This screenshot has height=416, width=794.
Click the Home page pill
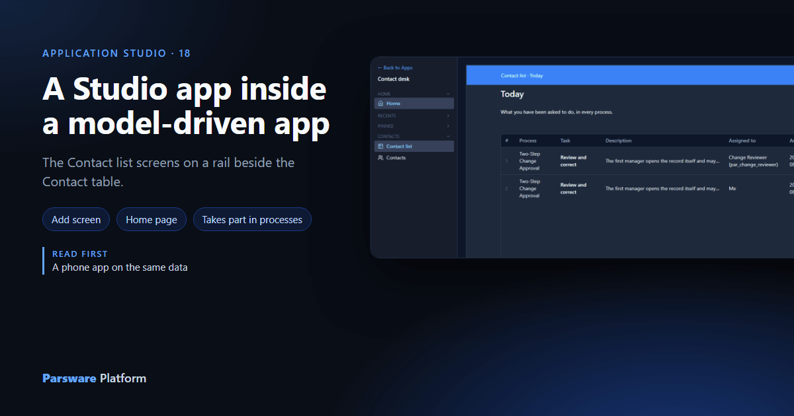[x=152, y=220]
